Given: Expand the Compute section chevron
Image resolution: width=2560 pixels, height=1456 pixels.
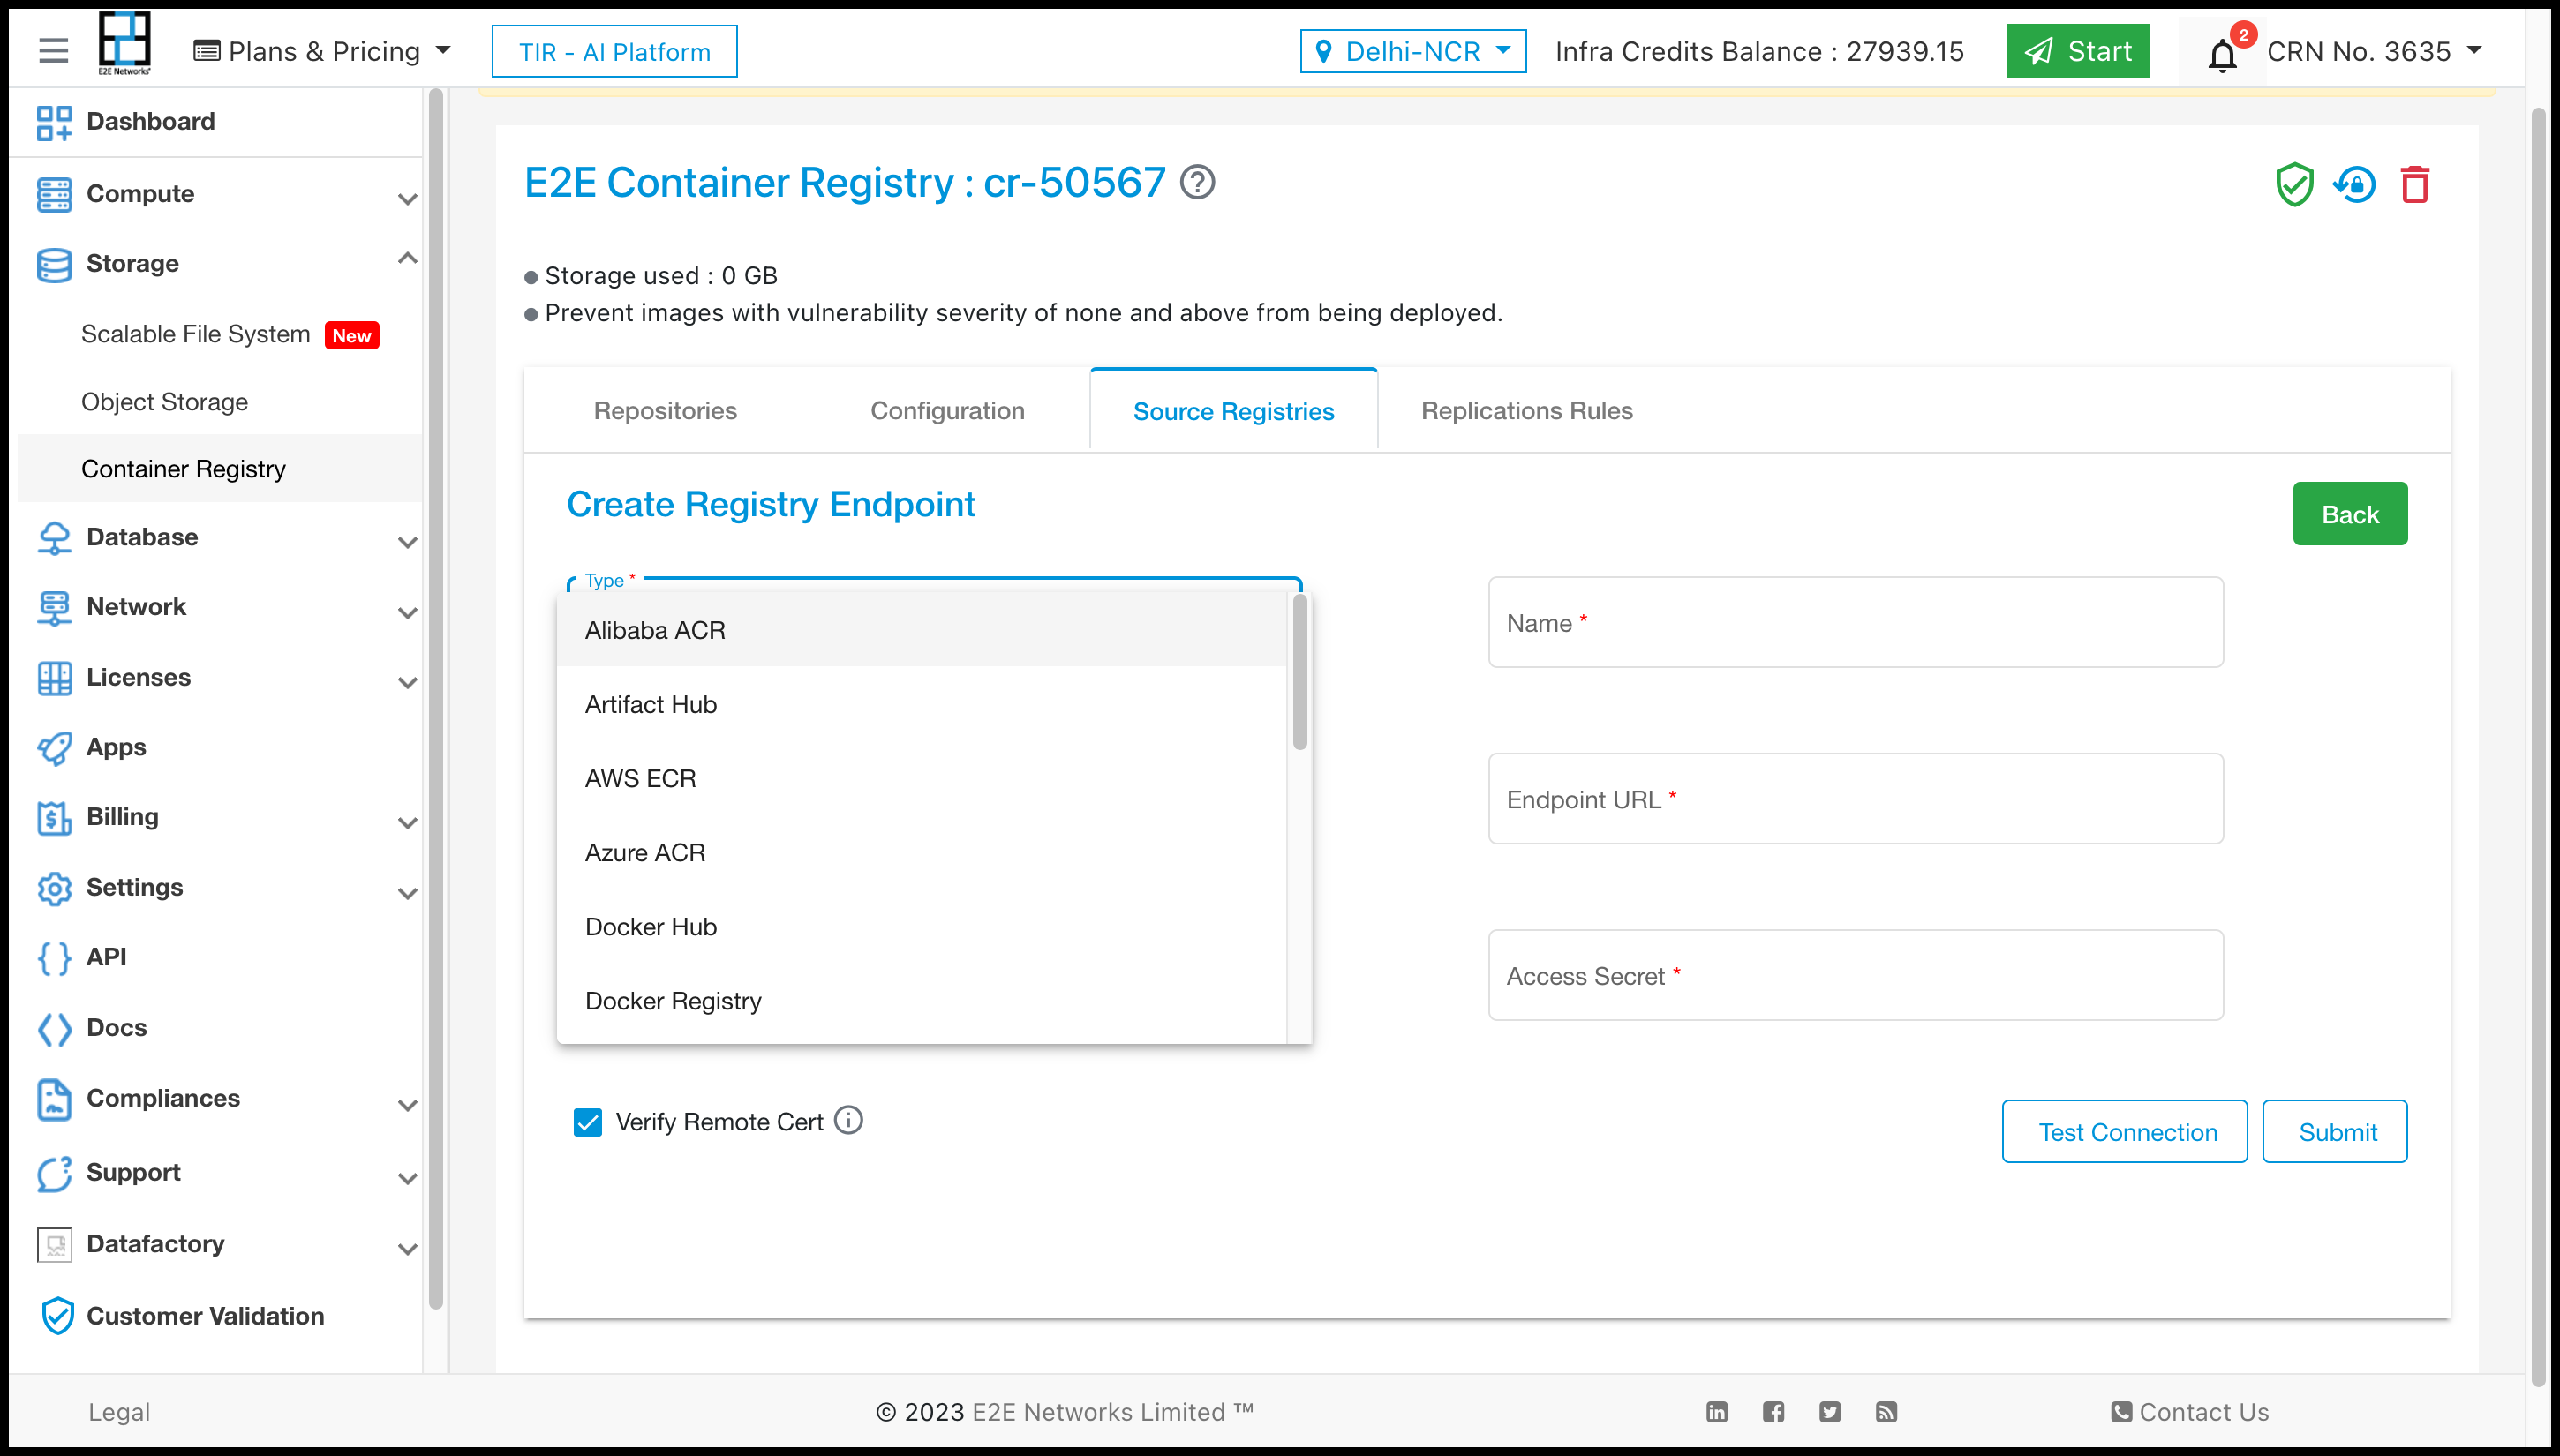Looking at the screenshot, I should 407,198.
